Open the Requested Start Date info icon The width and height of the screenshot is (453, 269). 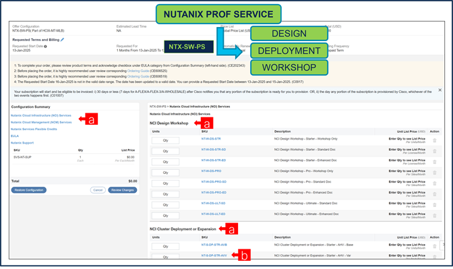point(45,47)
